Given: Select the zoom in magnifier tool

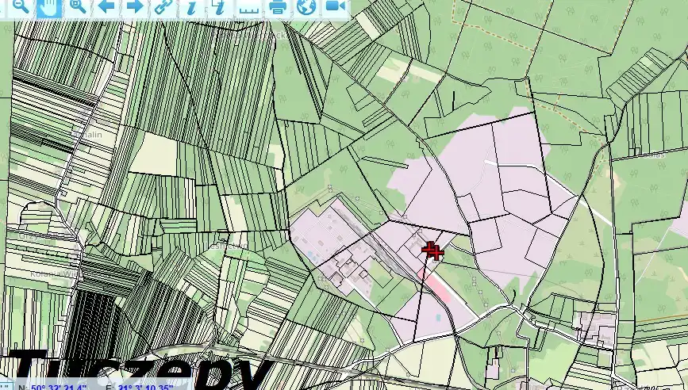Looking at the screenshot, I should (78, 6).
